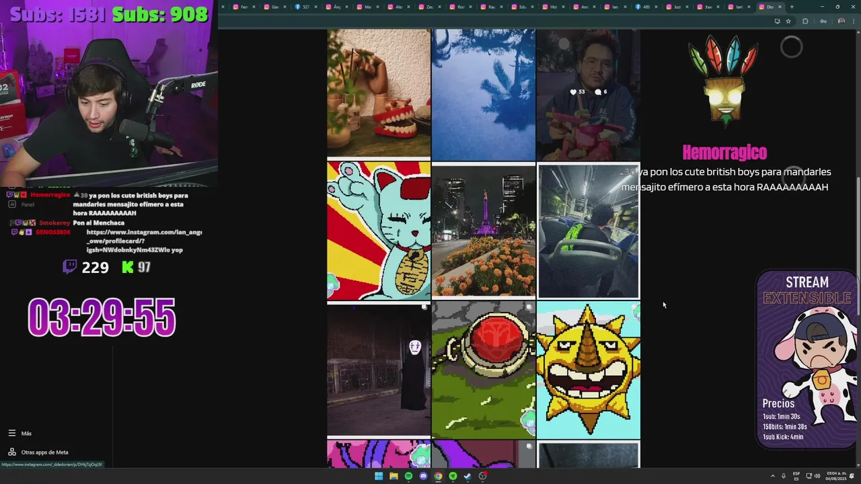Screen dimensions: 861x484
Task: Open the No-Face dark street post
Action: [379, 369]
